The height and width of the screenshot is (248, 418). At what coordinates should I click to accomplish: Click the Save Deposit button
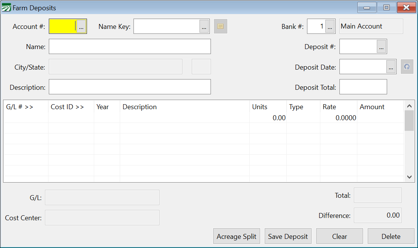tap(288, 236)
